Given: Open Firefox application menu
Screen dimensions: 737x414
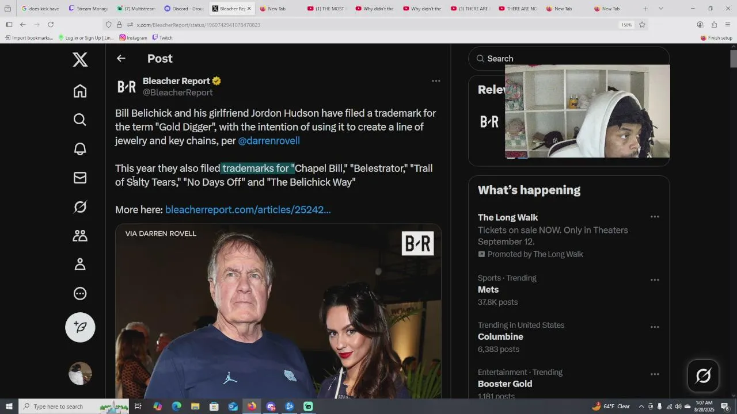Looking at the screenshot, I should (728, 25).
